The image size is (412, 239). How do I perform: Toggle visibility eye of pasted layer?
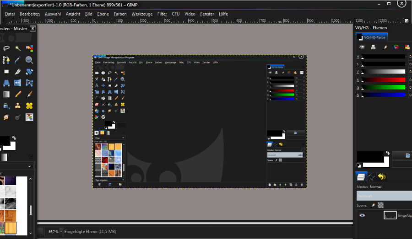pyautogui.click(x=362, y=215)
